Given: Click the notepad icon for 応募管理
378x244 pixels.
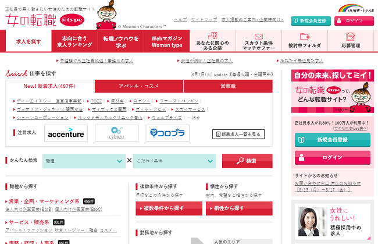Looking at the screenshot, I should click(350, 36).
